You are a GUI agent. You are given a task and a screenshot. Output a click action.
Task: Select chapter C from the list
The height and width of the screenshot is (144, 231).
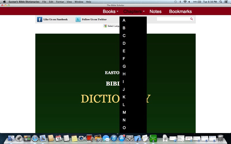[x=133, y=35]
